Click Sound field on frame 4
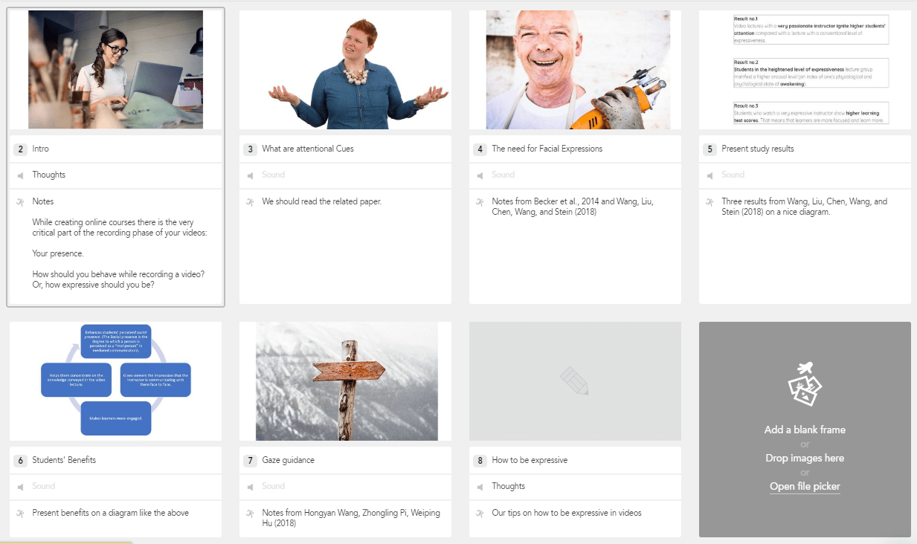 point(503,175)
